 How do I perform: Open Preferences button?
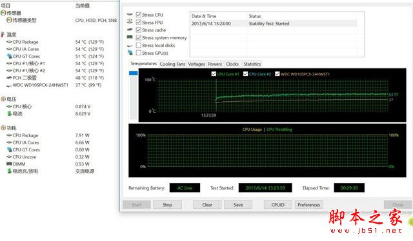[308, 205]
